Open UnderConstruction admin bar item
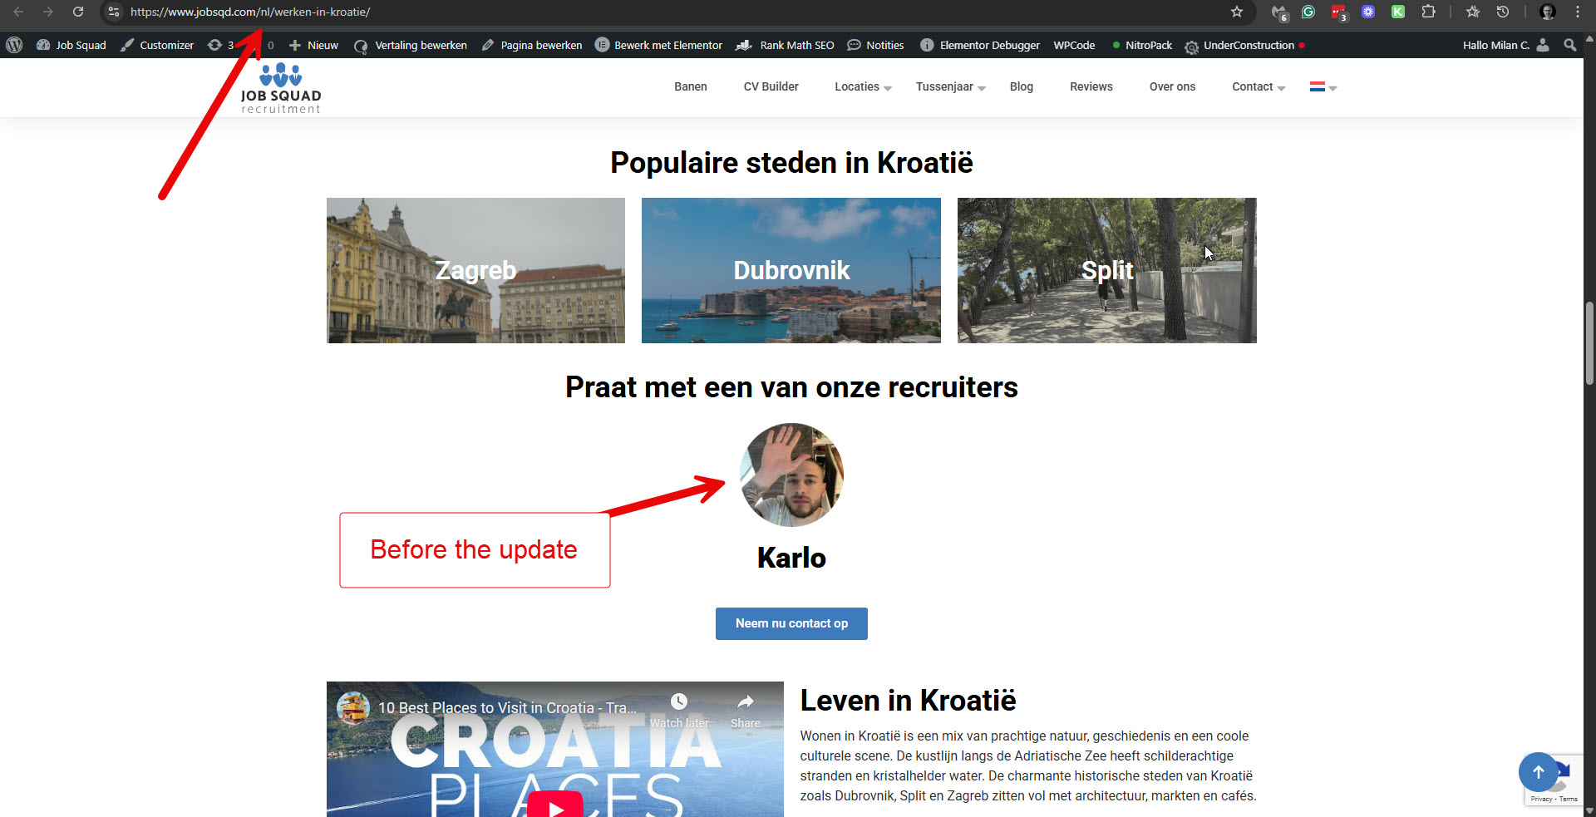The width and height of the screenshot is (1596, 817). [1244, 45]
